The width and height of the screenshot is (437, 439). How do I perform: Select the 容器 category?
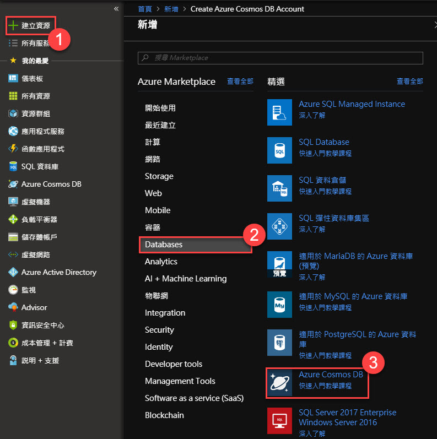coord(153,227)
